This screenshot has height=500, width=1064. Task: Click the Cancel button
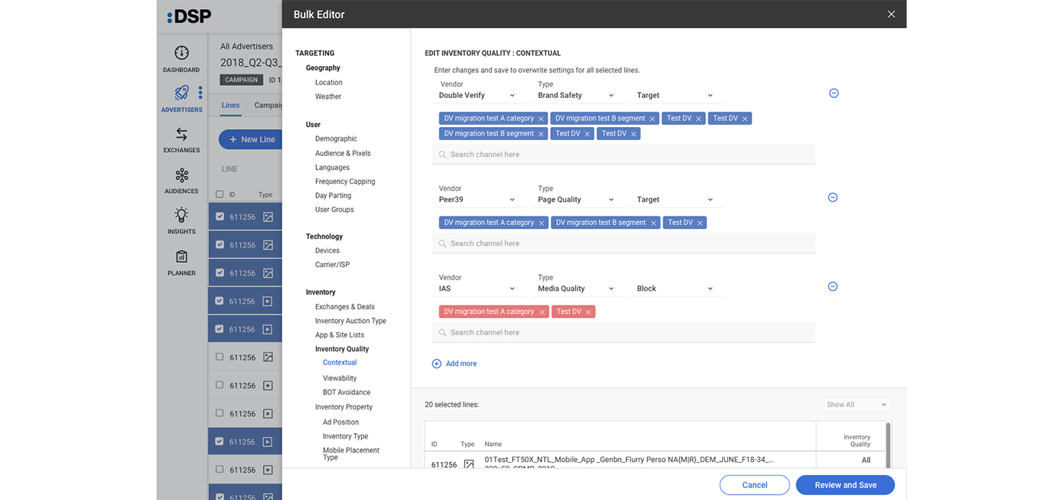tap(755, 485)
